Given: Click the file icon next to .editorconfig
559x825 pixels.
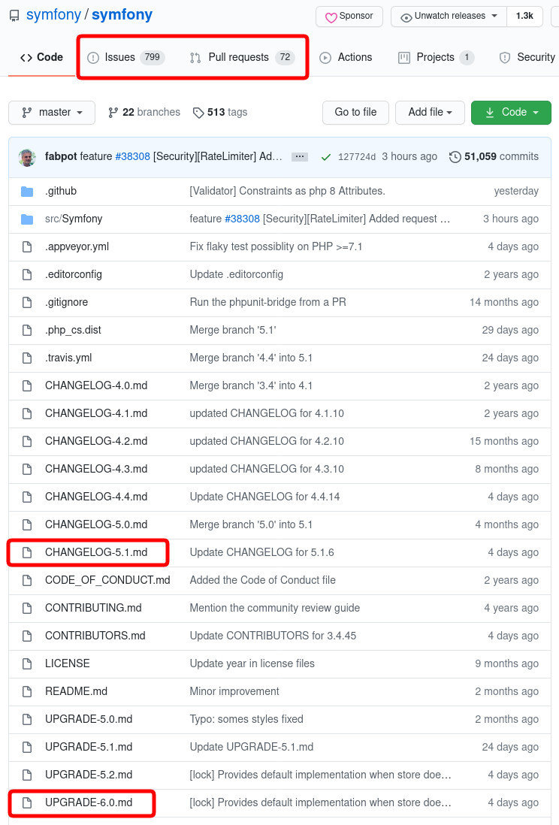Looking at the screenshot, I should pyautogui.click(x=27, y=275).
